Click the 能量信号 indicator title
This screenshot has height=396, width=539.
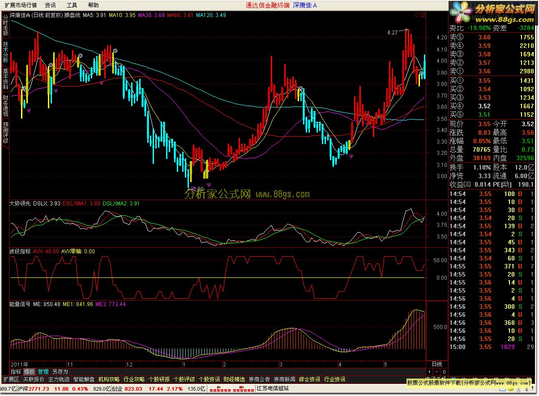[20, 304]
